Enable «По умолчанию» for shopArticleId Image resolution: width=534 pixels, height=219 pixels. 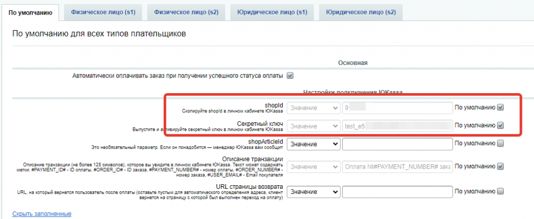[501, 143]
